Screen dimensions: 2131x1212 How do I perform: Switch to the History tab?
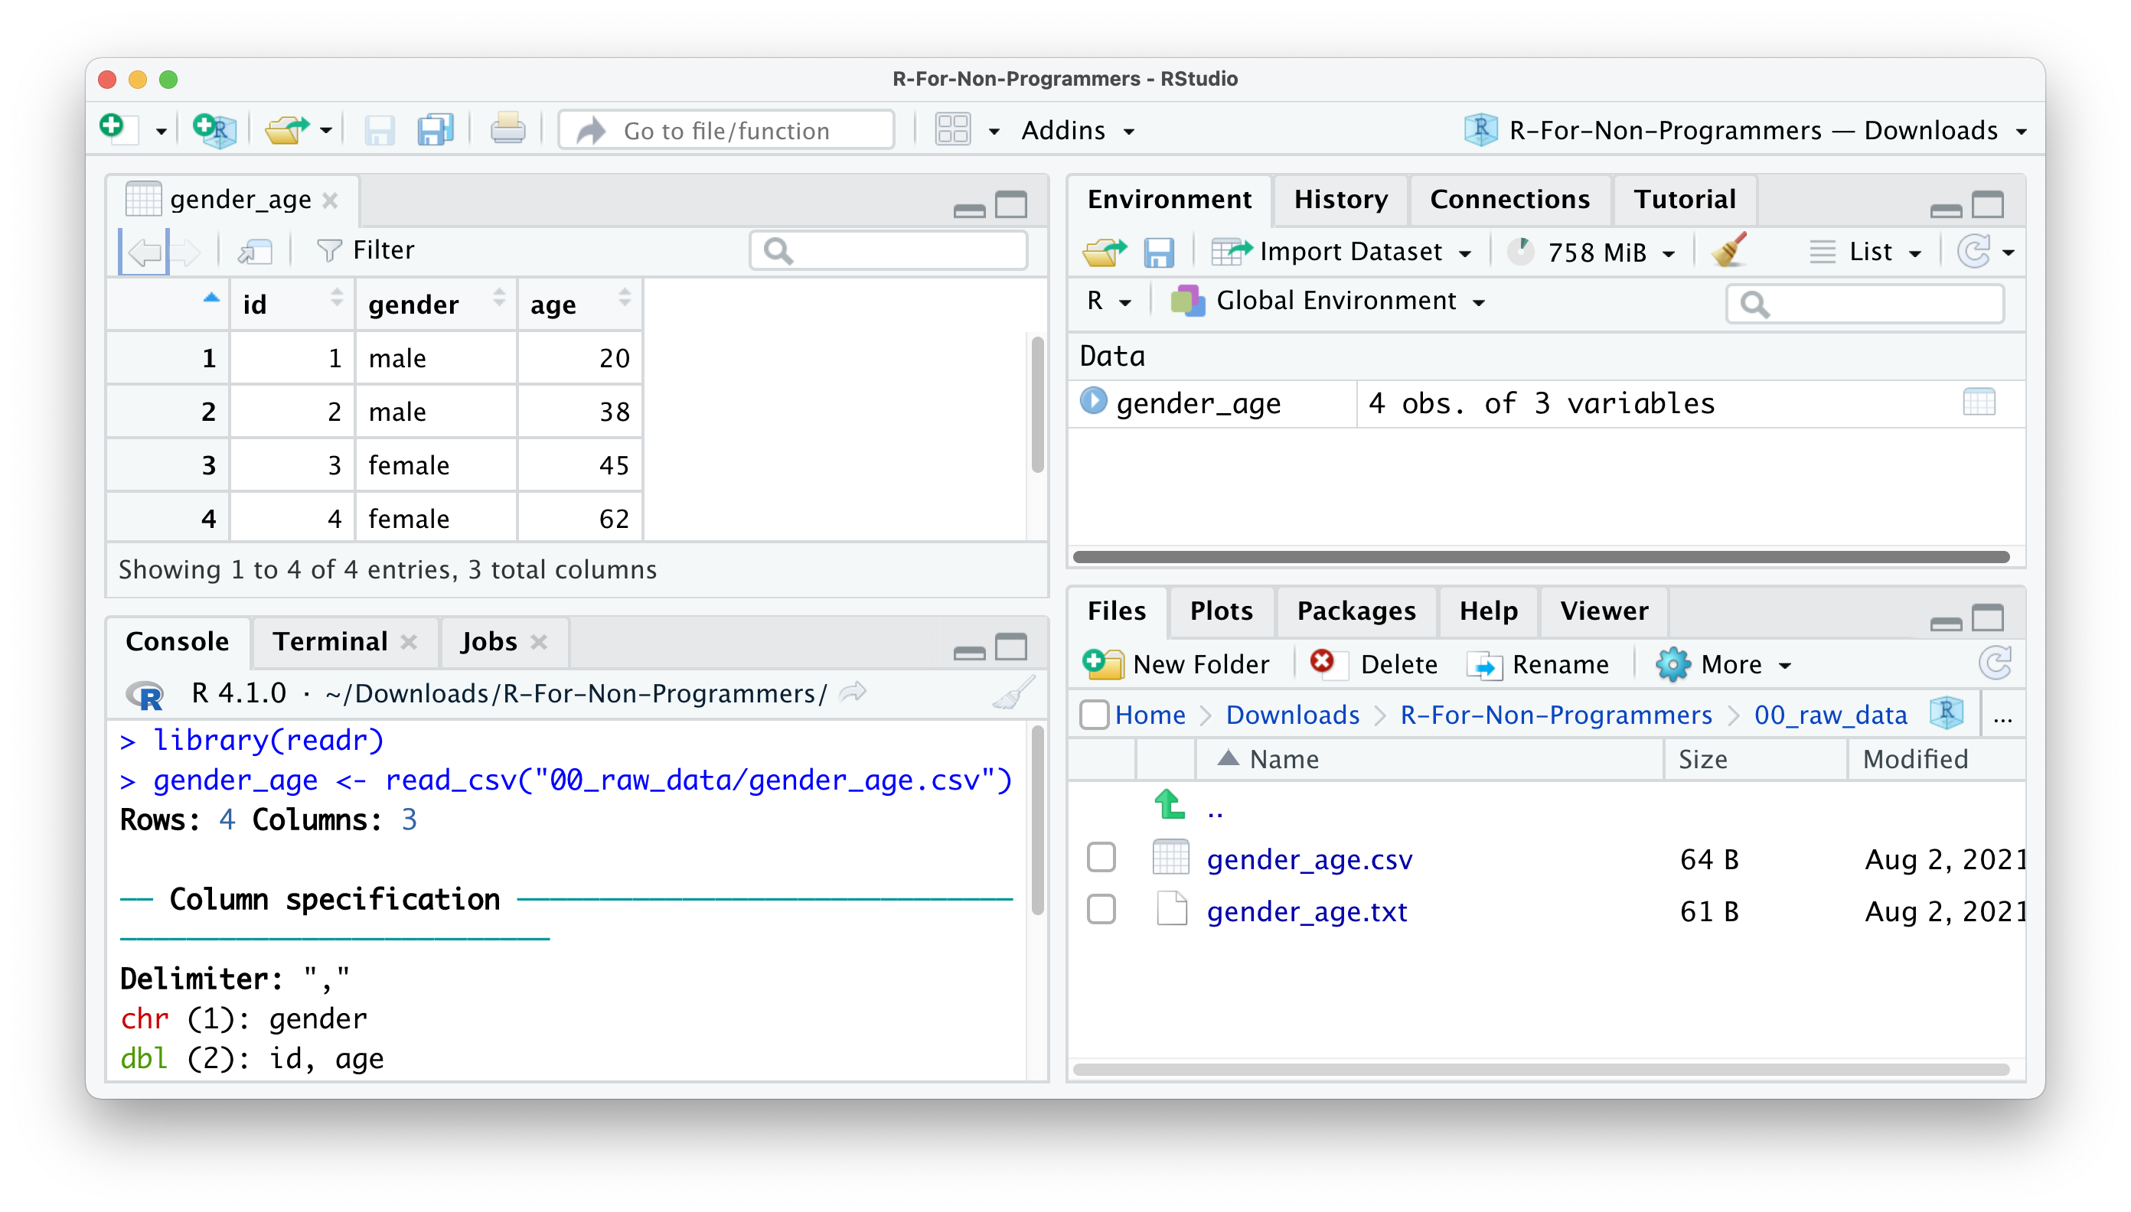click(x=1340, y=199)
